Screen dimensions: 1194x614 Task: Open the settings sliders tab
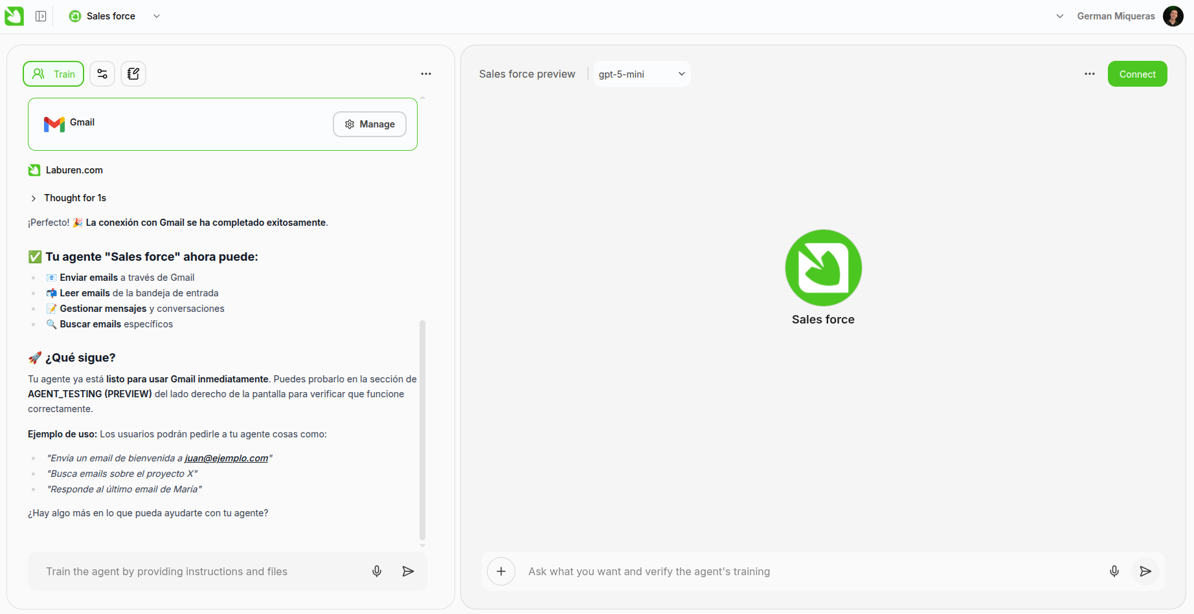pyautogui.click(x=102, y=74)
